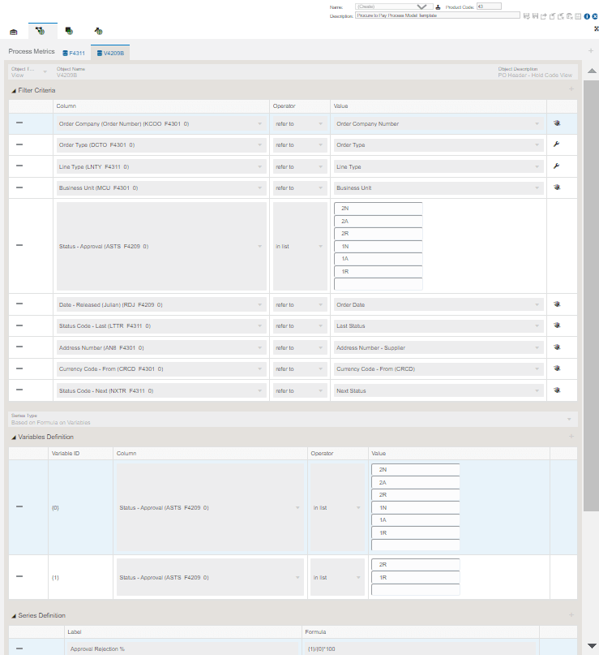Remove the Approval Rejection % series row

(19, 649)
